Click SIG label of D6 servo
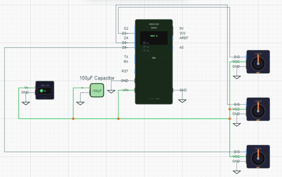Image resolution: width=282 pixels, height=177 pixels. (237, 152)
